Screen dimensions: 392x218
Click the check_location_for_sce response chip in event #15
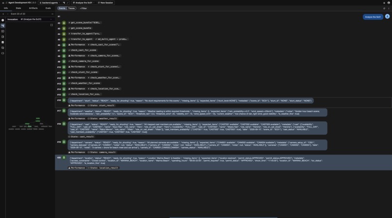pos(84,94)
